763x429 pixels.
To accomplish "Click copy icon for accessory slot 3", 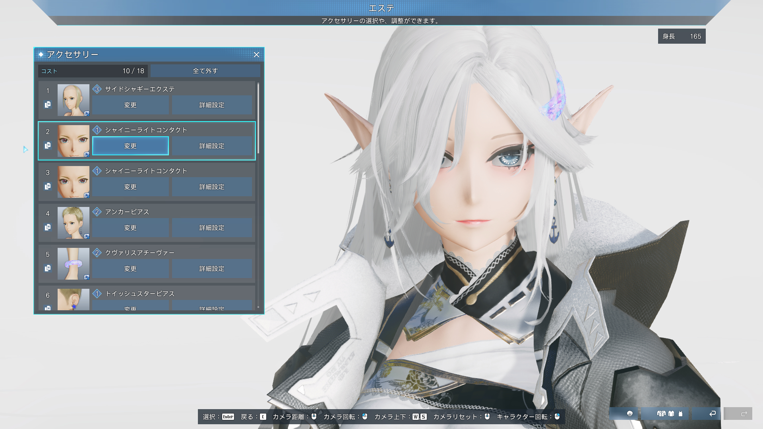I will (48, 186).
